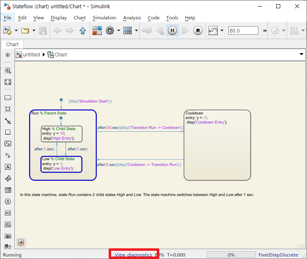The width and height of the screenshot is (307, 259).
Task: Expand the configuration gear dropdown arrow
Action: [119, 30]
